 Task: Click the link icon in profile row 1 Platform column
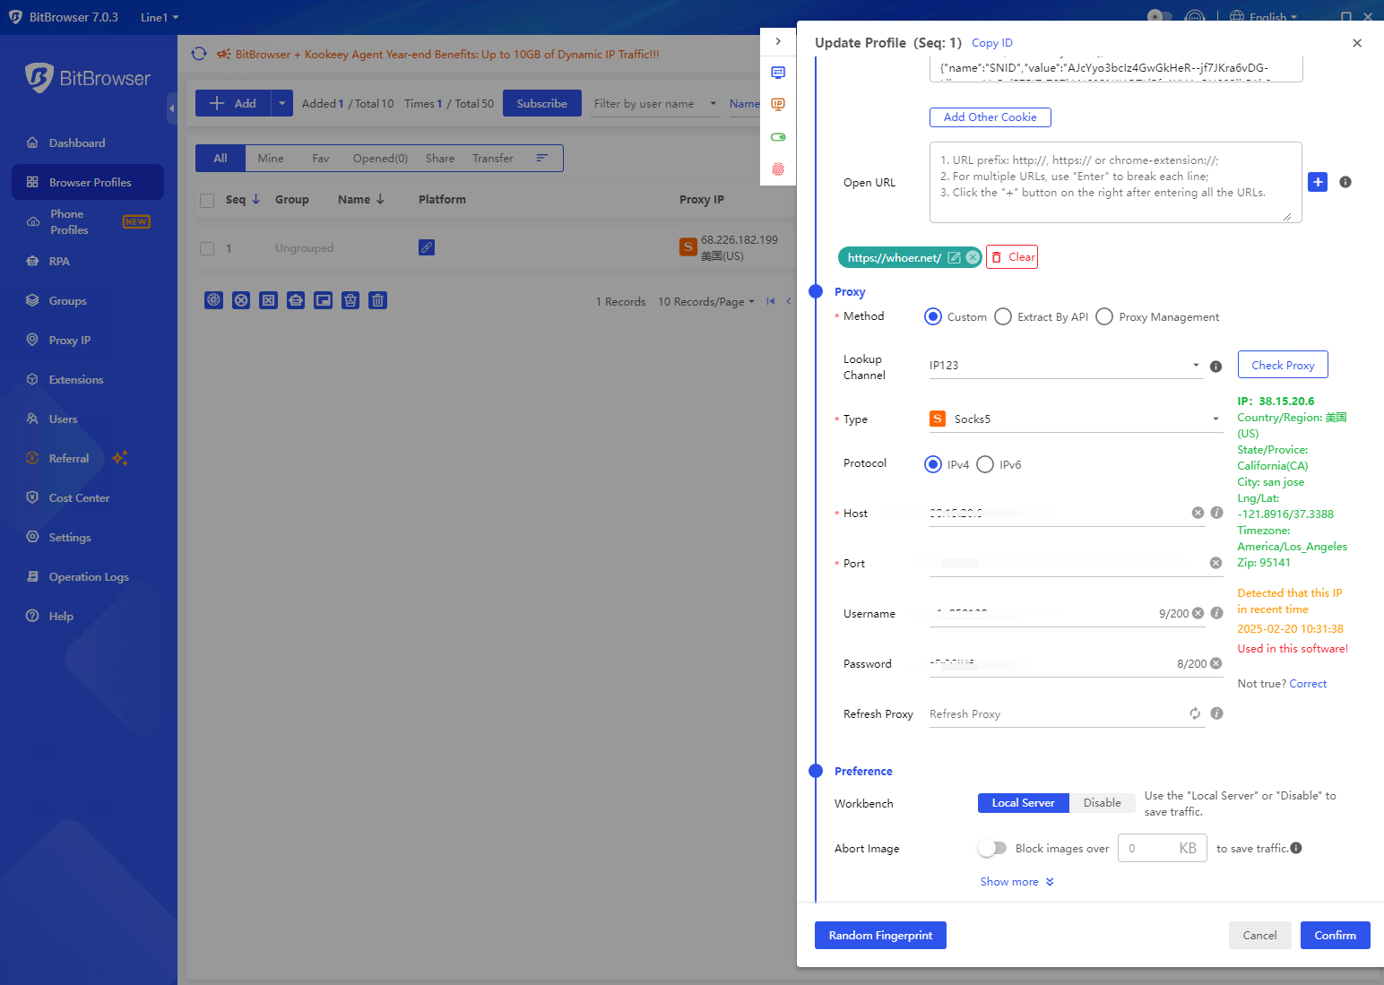point(427,247)
